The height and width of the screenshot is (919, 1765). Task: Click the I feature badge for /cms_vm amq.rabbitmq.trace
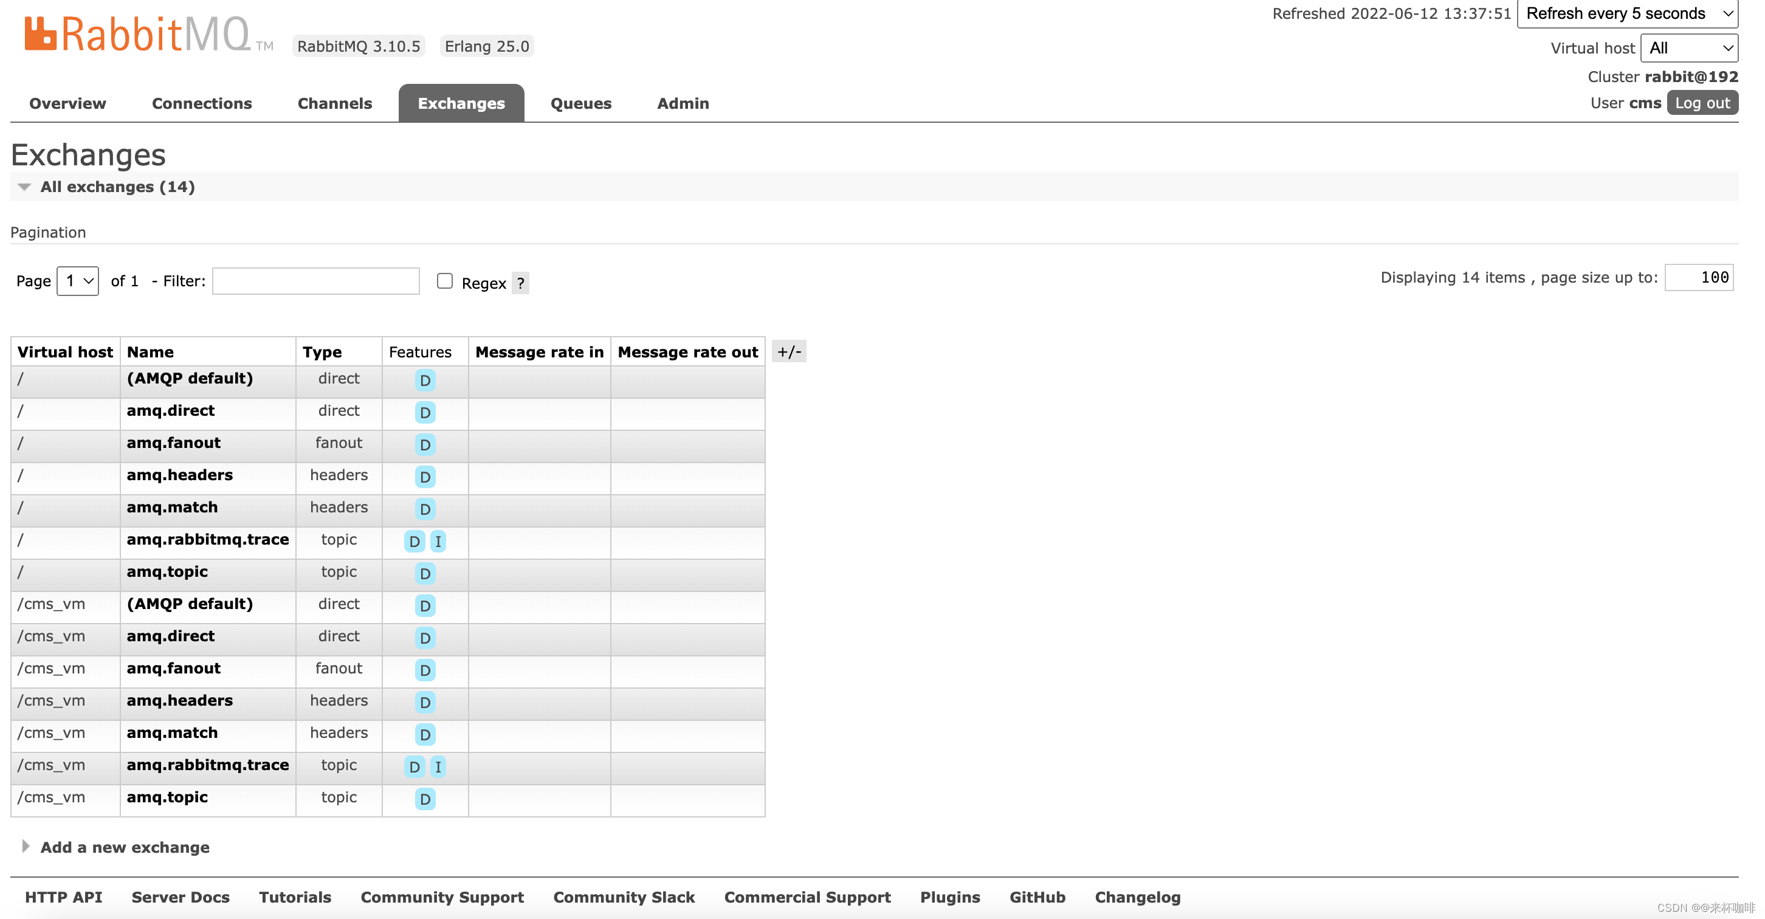[x=438, y=767]
